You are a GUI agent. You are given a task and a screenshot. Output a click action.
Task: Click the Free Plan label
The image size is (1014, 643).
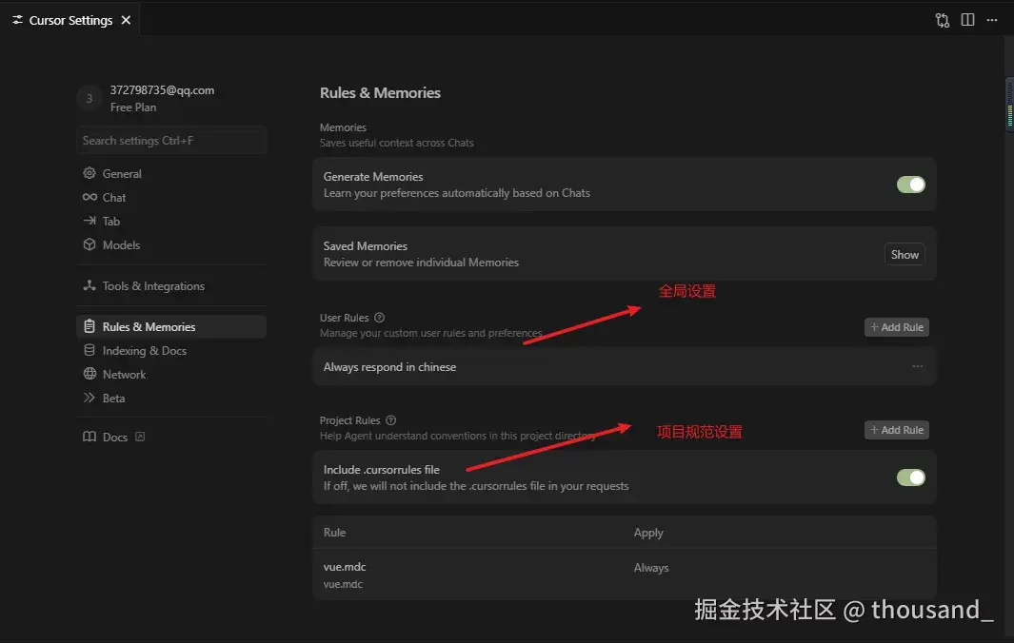point(133,107)
